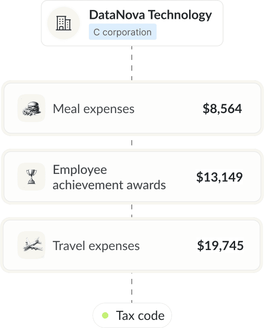Click the $8,564 meal amount

222,109
